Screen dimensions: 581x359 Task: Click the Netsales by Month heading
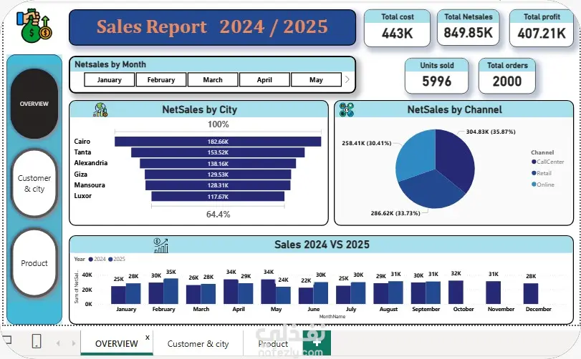pyautogui.click(x=110, y=64)
